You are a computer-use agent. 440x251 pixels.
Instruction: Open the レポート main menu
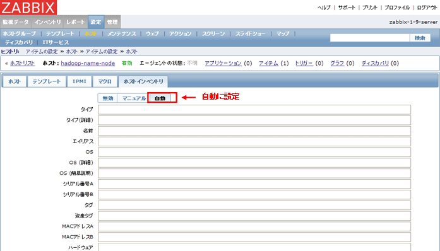pyautogui.click(x=76, y=22)
